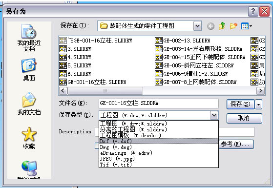
Task: Click drawing icon beside 3.SLDDRW
Action: pos(63,49)
